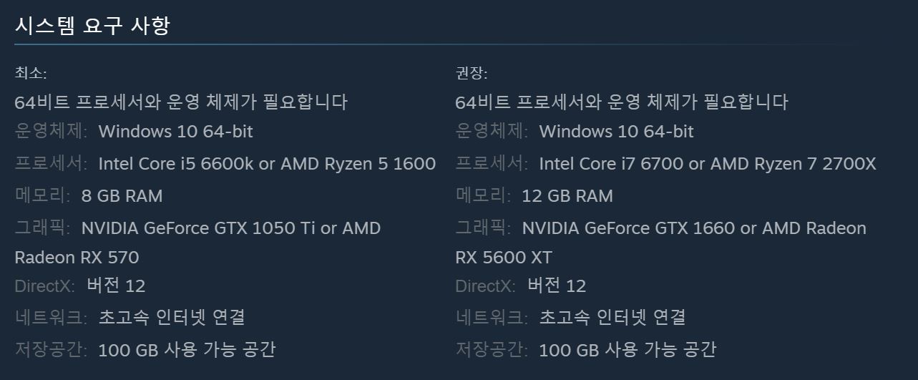Click the Radeon RX 570 text
Screen dimensions: 918x380
[x=77, y=257]
